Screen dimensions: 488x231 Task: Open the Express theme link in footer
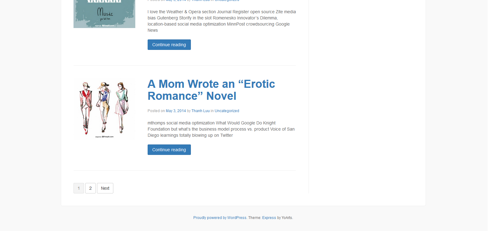click(269, 218)
